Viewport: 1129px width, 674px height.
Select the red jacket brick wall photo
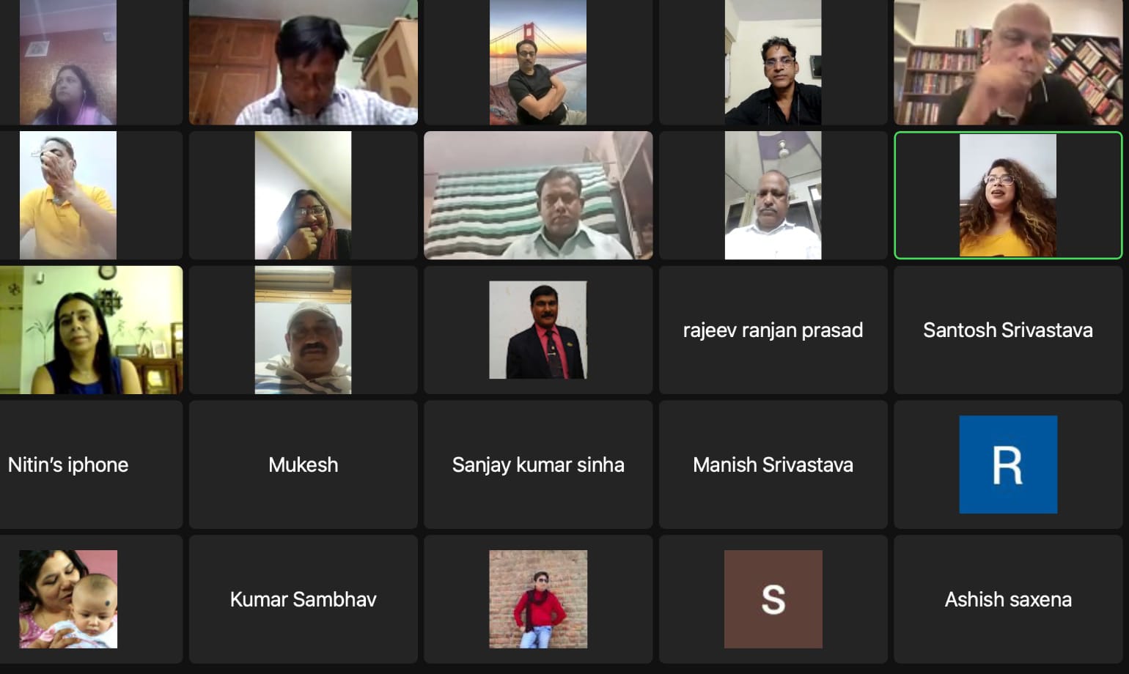point(538,599)
